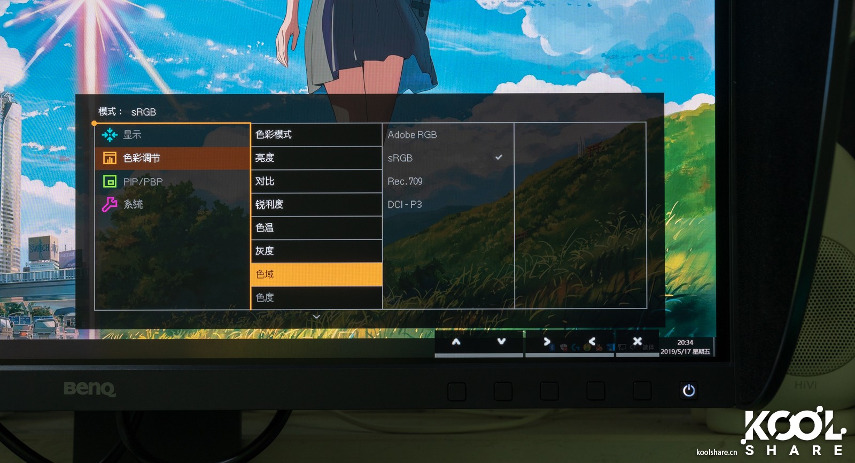Choose the sRGB gamut option
This screenshot has width=855, height=463.
point(400,158)
